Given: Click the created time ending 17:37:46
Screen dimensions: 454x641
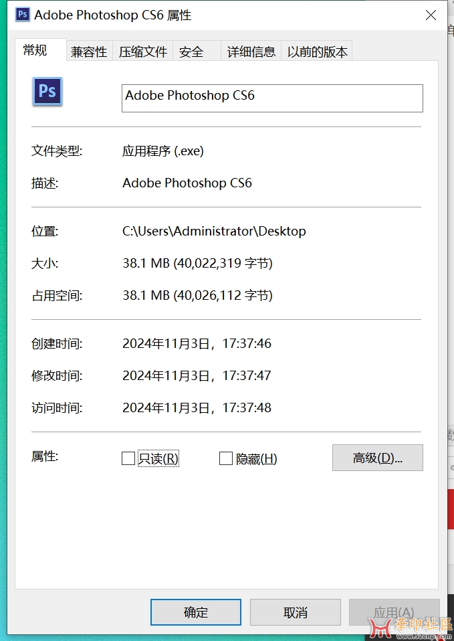Looking at the screenshot, I should [x=197, y=343].
